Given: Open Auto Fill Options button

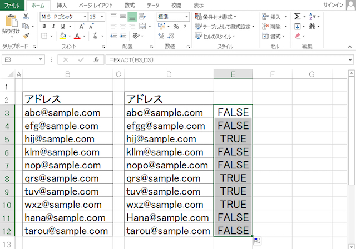Looking at the screenshot, I should tap(257, 241).
